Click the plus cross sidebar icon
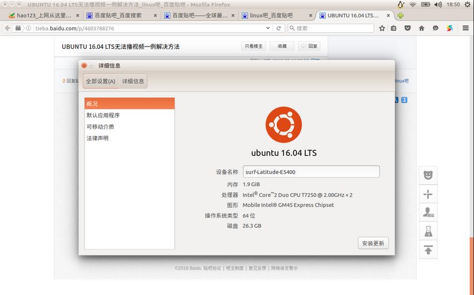The height and width of the screenshot is (295, 474). click(x=428, y=194)
